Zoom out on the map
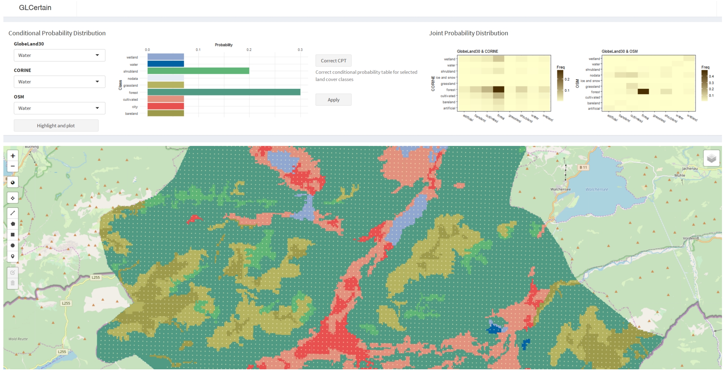The width and height of the screenshot is (725, 371). click(x=13, y=166)
